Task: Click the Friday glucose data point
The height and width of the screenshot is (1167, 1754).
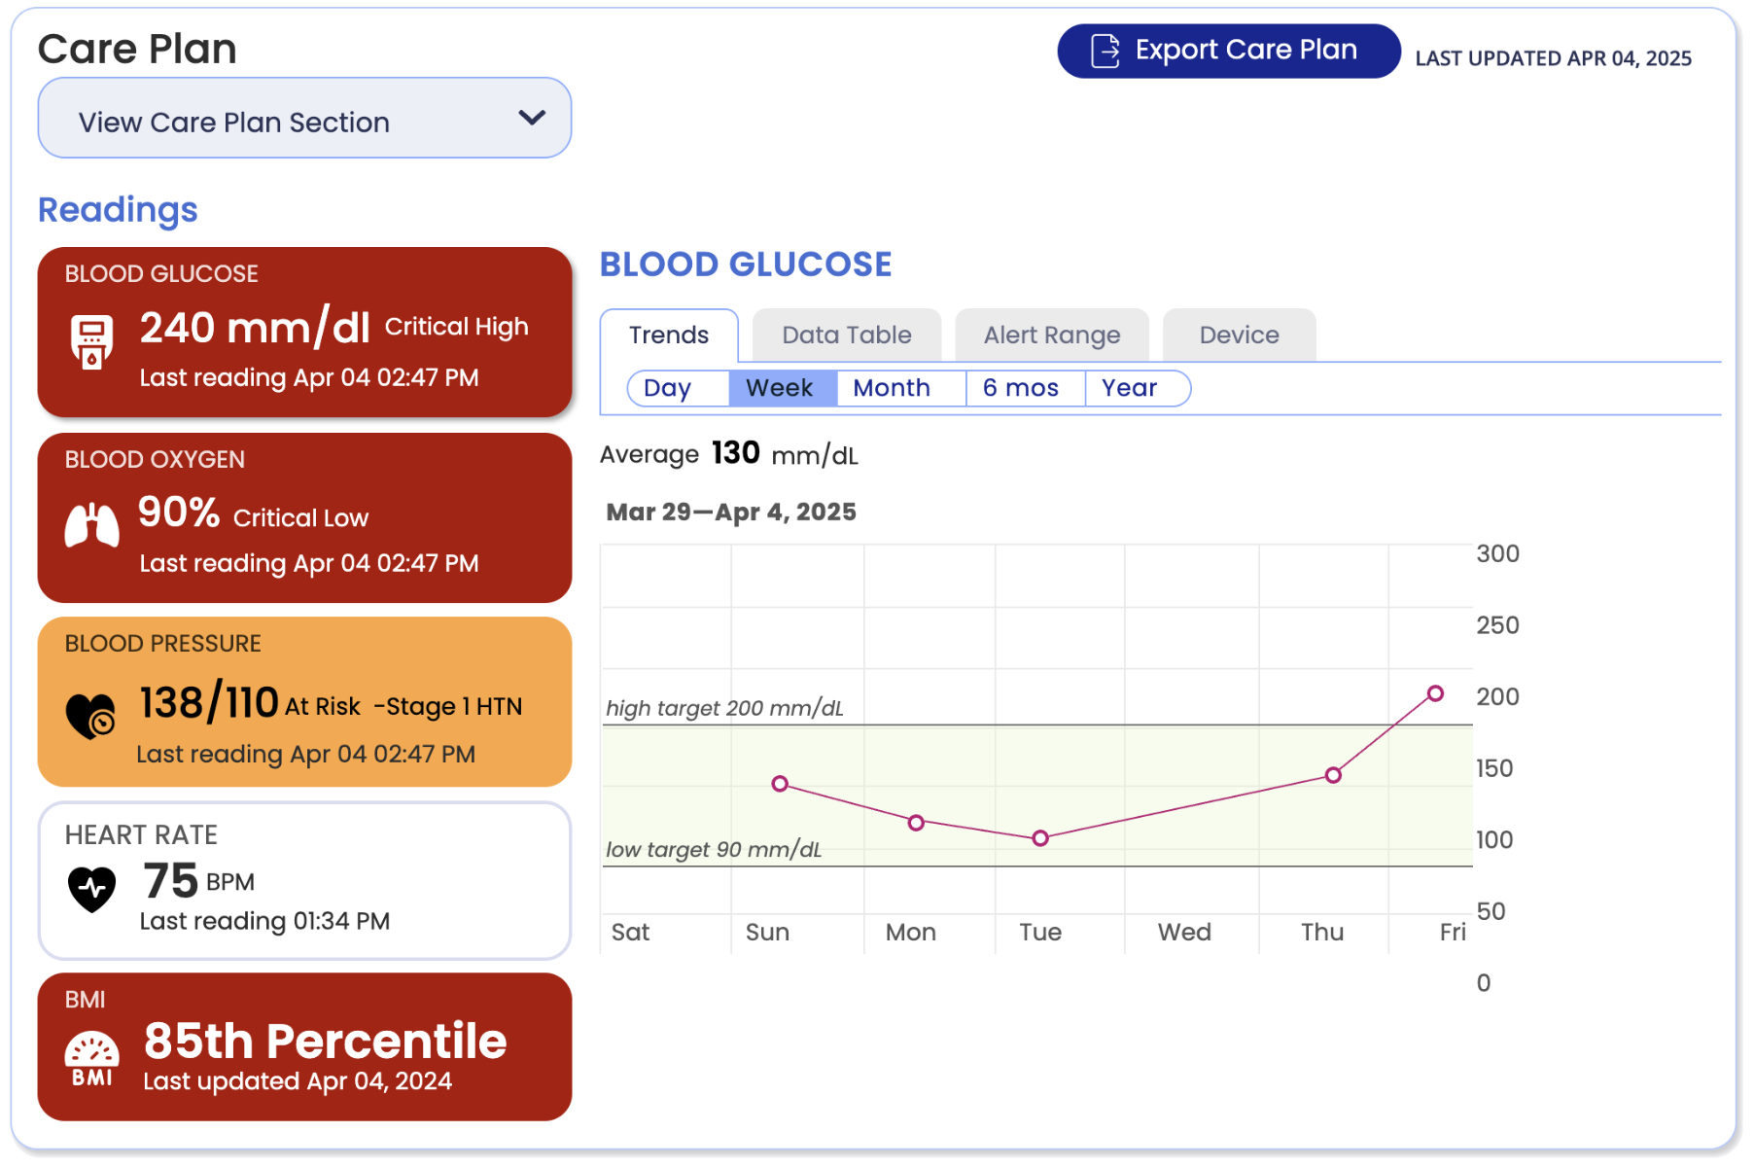Action: pos(1436,692)
